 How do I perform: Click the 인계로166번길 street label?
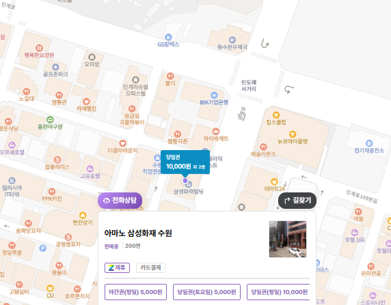(x=362, y=197)
